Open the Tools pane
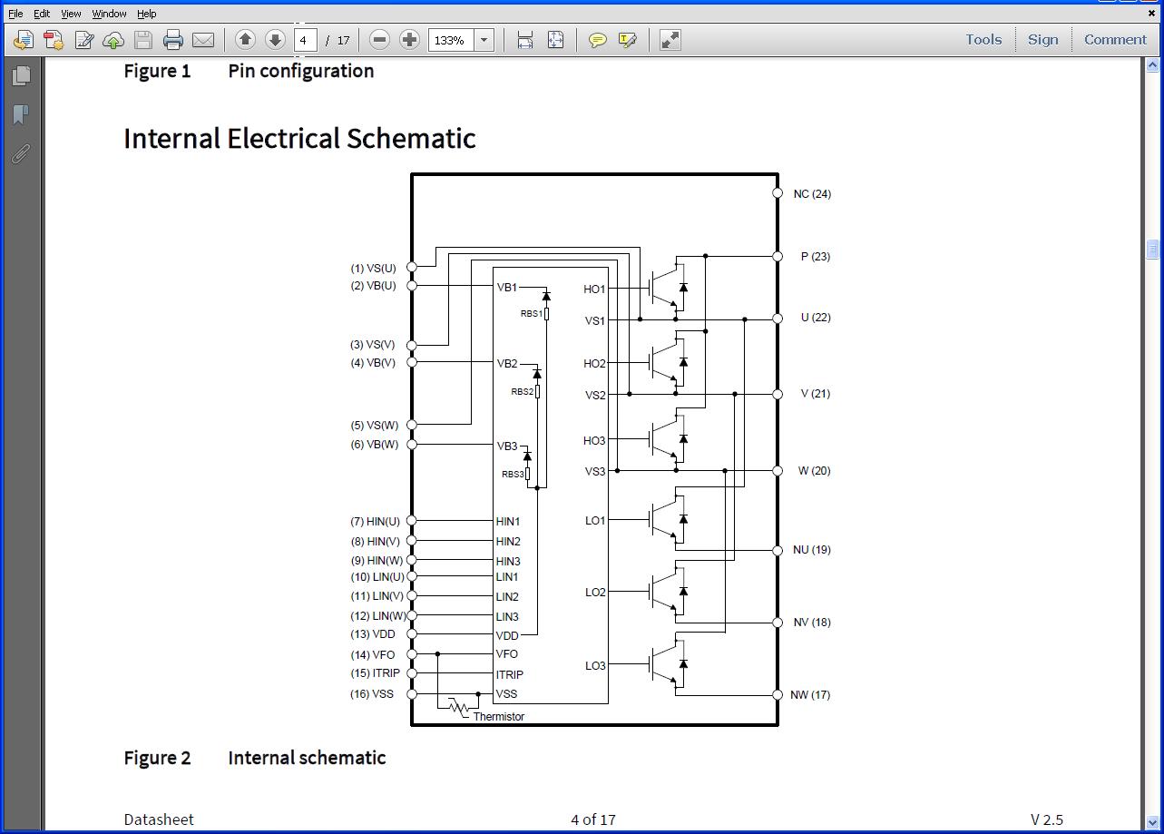The height and width of the screenshot is (834, 1164). pos(983,40)
